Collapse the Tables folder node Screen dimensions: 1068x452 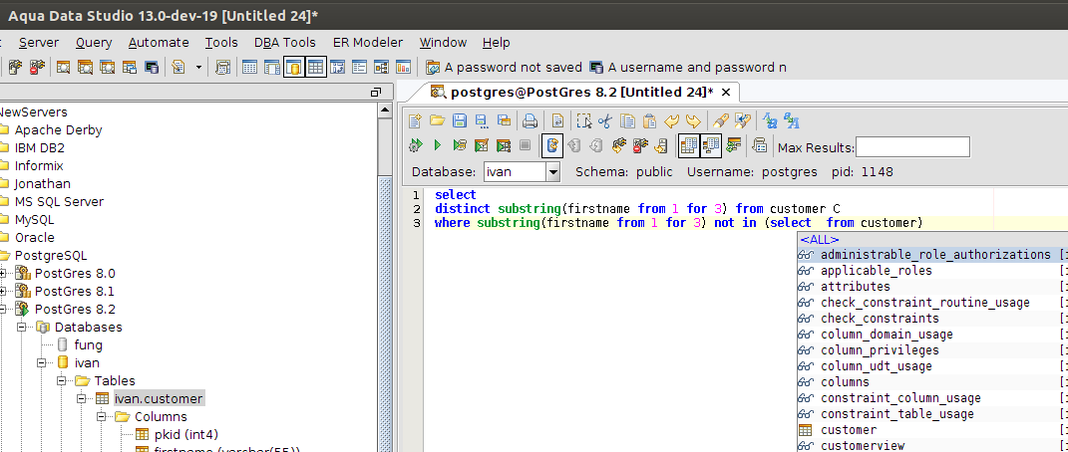click(x=62, y=380)
